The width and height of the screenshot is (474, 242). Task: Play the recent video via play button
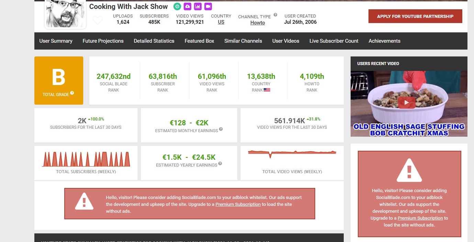(x=407, y=102)
